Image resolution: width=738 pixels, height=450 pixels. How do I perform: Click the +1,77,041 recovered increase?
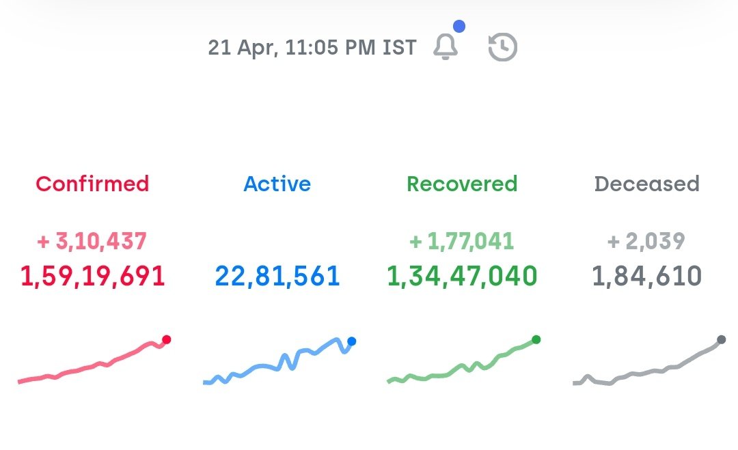click(x=462, y=241)
